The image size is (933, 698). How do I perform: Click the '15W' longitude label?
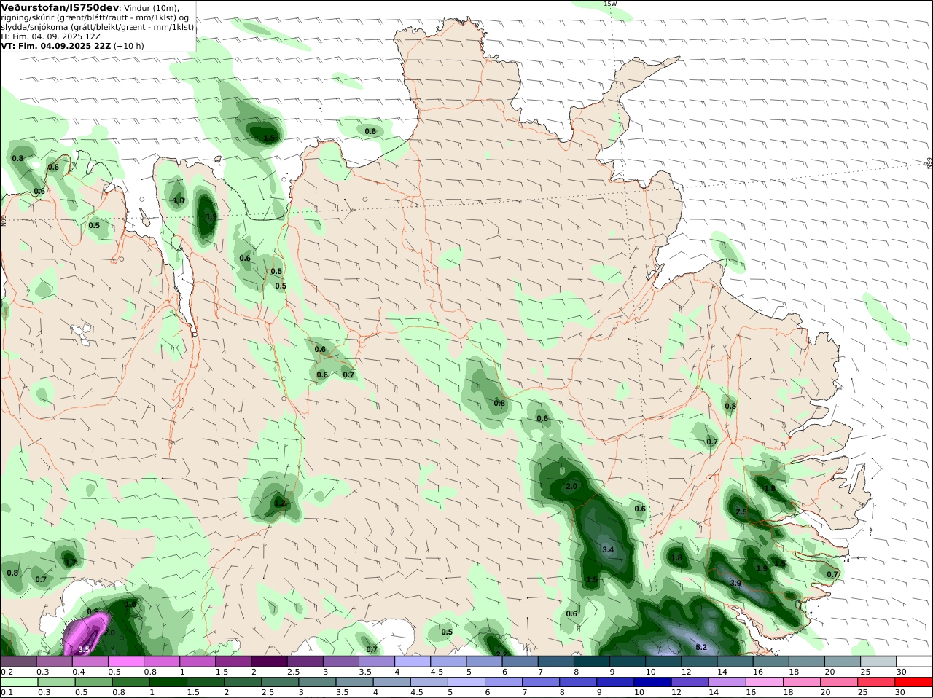(610, 4)
